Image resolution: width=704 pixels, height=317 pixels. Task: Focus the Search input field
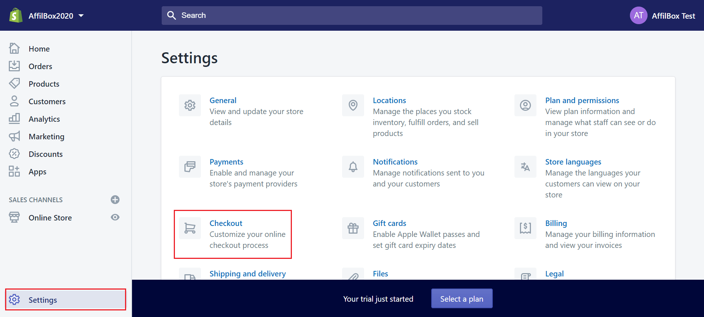(352, 16)
